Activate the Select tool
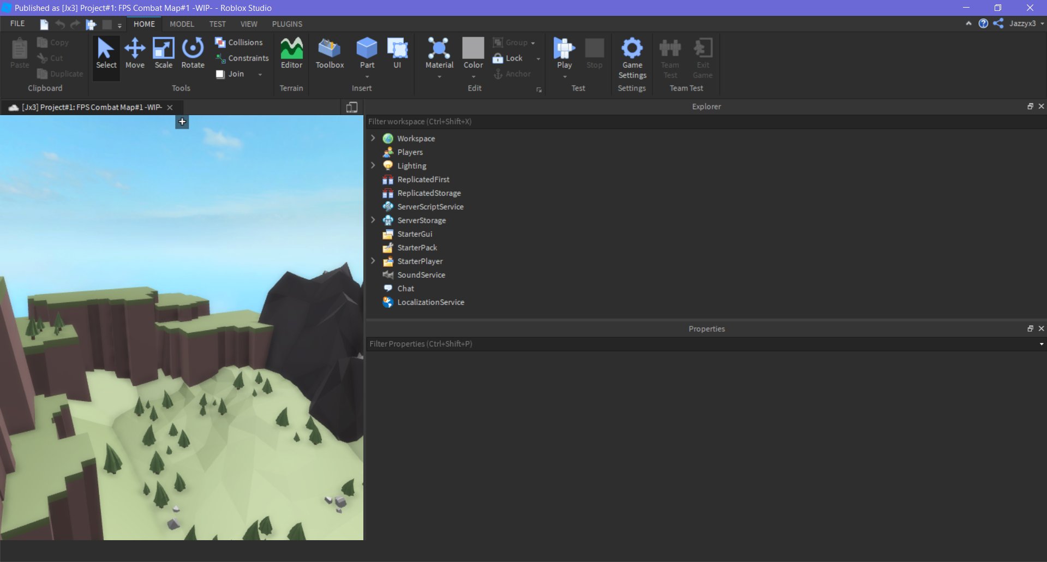 tap(106, 53)
